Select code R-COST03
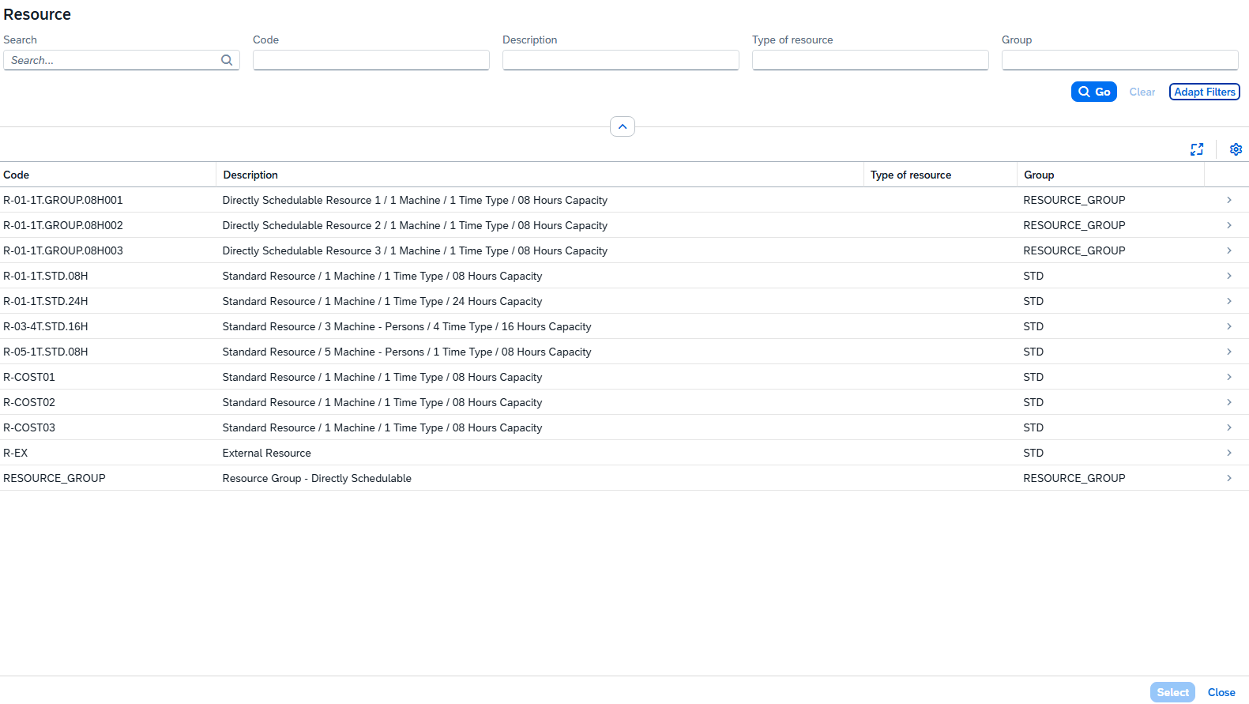Image resolution: width=1249 pixels, height=704 pixels. (x=29, y=427)
